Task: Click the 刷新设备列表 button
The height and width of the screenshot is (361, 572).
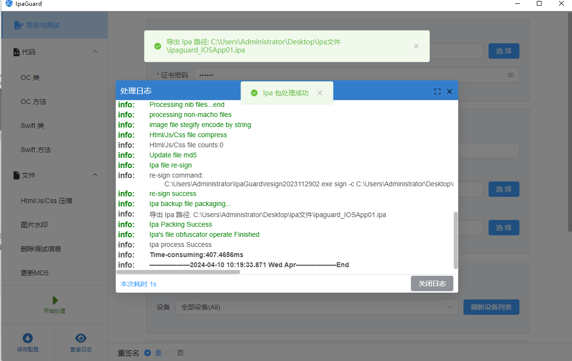Action: coord(491,307)
